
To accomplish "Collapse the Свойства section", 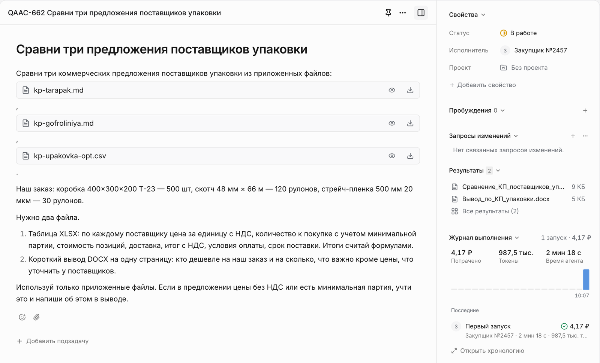I will (467, 15).
